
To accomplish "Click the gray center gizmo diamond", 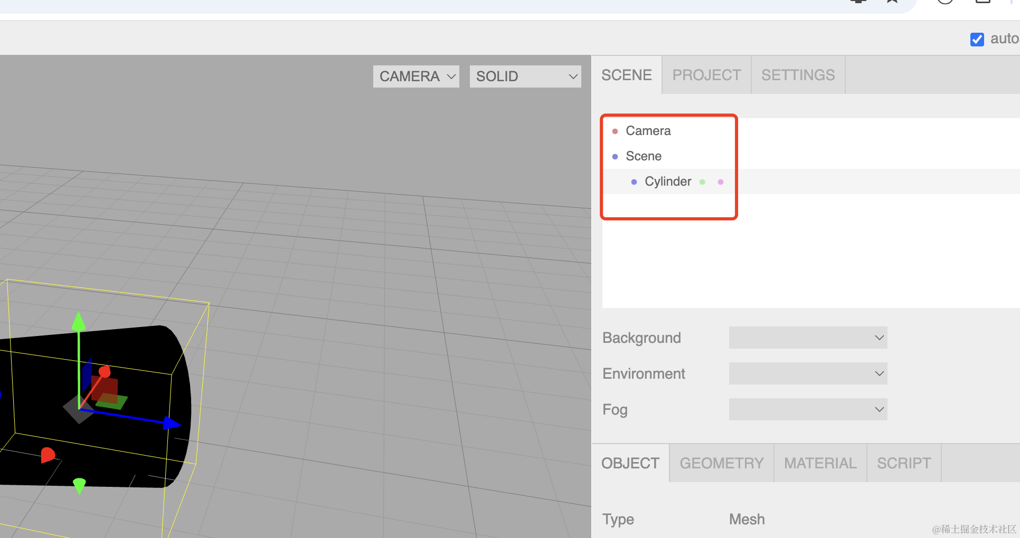I will click(79, 409).
